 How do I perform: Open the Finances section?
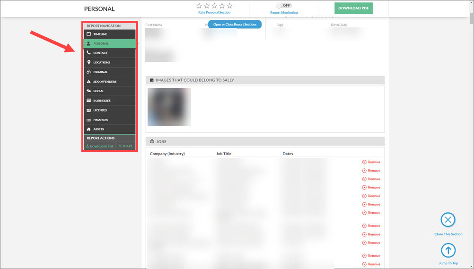[x=109, y=120]
